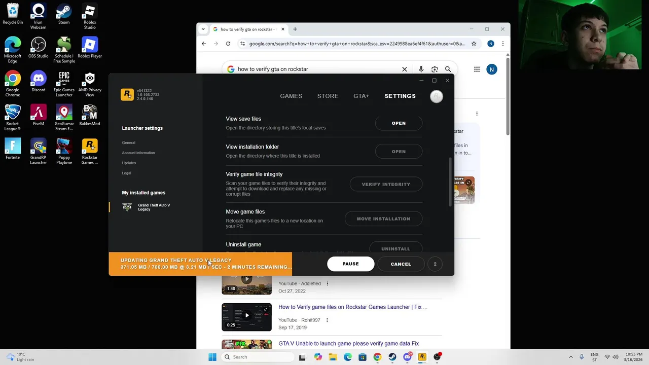Pause the GTA V update download
This screenshot has width=649, height=365.
tap(350, 264)
